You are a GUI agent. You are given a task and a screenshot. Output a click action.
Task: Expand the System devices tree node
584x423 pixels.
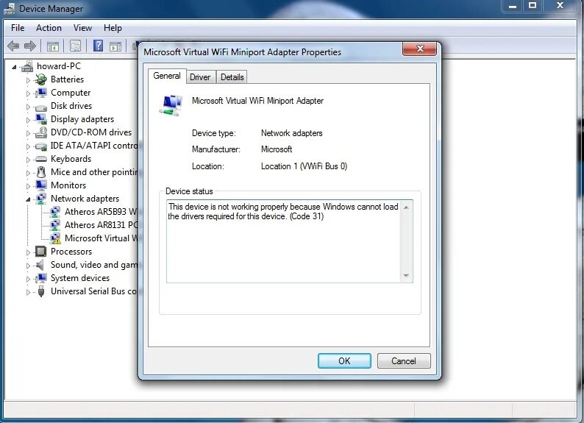28,279
